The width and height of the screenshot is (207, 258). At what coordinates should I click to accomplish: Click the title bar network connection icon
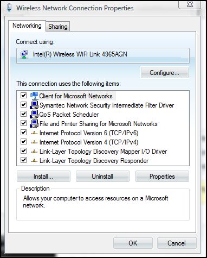pos(9,8)
